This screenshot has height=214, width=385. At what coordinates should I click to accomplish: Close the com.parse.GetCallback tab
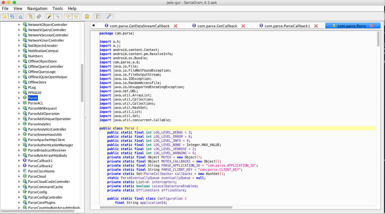243,26
